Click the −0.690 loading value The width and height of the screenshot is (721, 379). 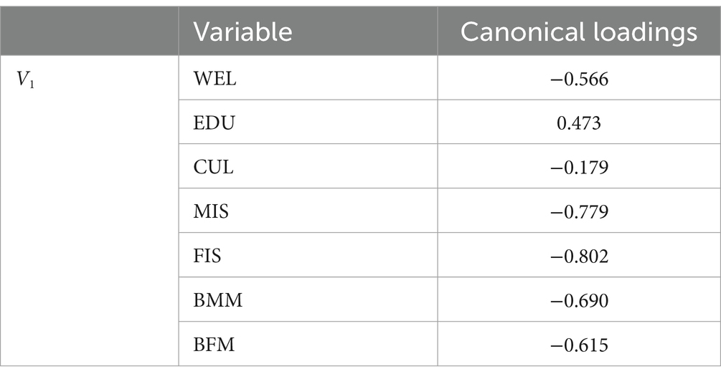click(579, 300)
